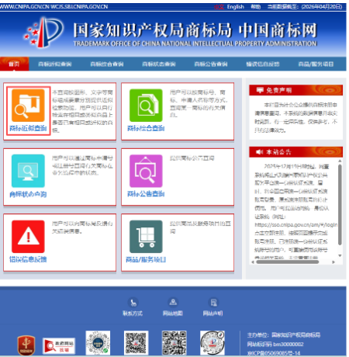Click the 网站声明 document icon in footer
The height and width of the screenshot is (357, 349).
[x=213, y=303]
